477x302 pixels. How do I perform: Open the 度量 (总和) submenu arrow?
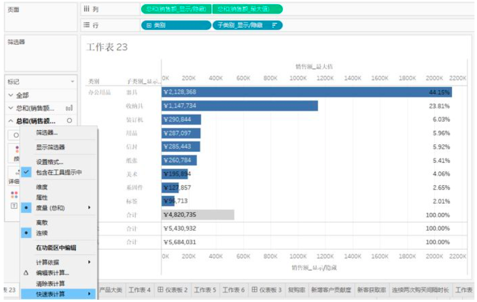click(x=89, y=208)
